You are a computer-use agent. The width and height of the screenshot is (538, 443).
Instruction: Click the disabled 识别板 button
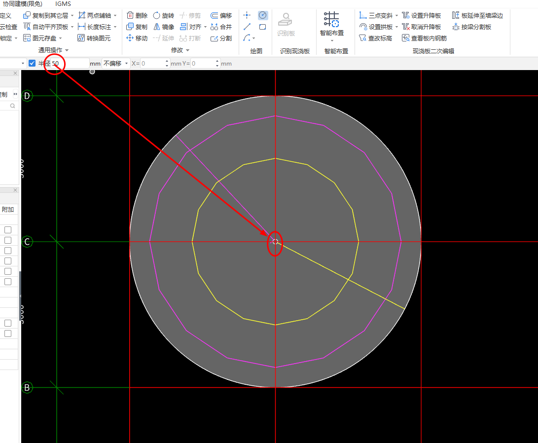(286, 24)
